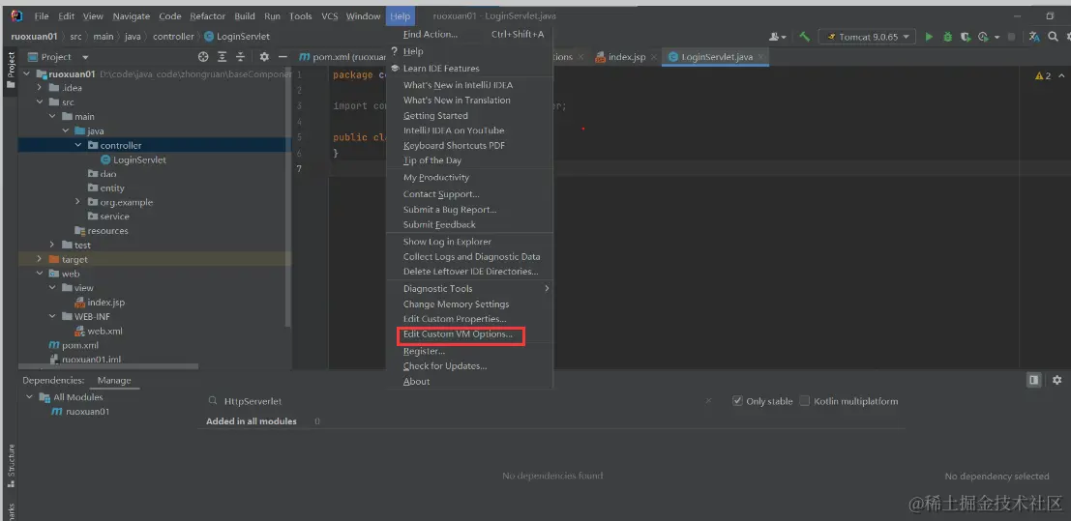The image size is (1071, 521).
Task: Click the ruoxuan01 breadcrumb in the navigation bar
Action: (34, 36)
